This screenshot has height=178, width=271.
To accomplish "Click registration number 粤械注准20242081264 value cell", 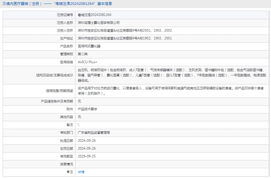I will click(x=94, y=15).
